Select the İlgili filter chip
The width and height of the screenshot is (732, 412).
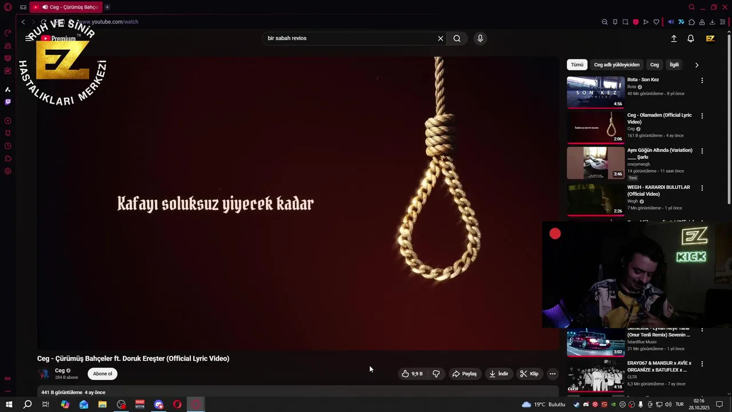[674, 65]
